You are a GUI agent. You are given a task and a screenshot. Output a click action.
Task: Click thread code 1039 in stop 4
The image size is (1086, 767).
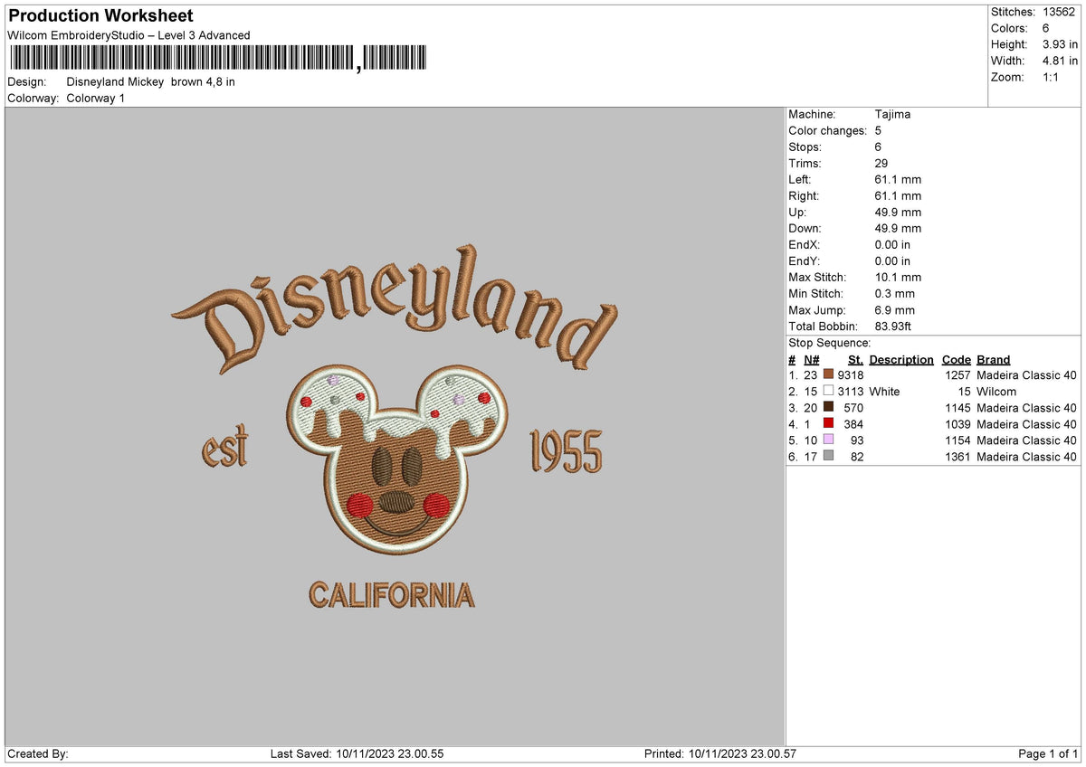pyautogui.click(x=957, y=424)
